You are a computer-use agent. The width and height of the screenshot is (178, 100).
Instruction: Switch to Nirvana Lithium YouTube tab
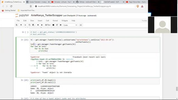(x=63, y=2)
